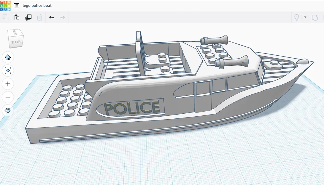Click the Paste clipboard icon
This screenshot has height=185, width=324.
point(17,17)
